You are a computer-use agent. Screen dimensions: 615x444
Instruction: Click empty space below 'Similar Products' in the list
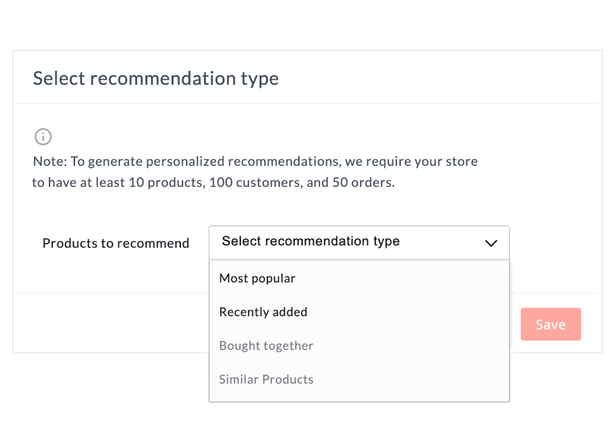pyautogui.click(x=359, y=394)
